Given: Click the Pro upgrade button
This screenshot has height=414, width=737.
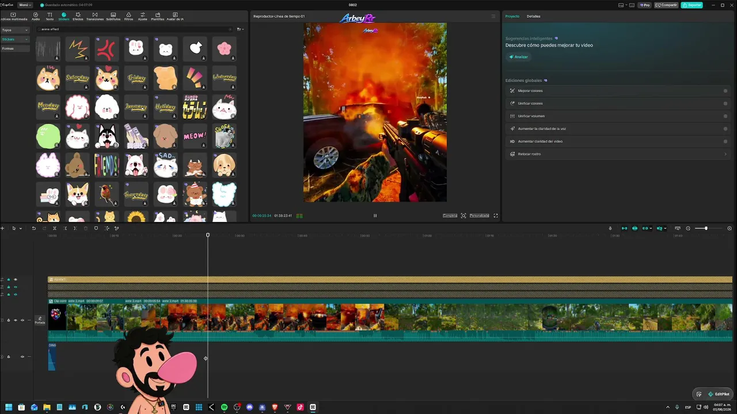Looking at the screenshot, I should [x=645, y=5].
